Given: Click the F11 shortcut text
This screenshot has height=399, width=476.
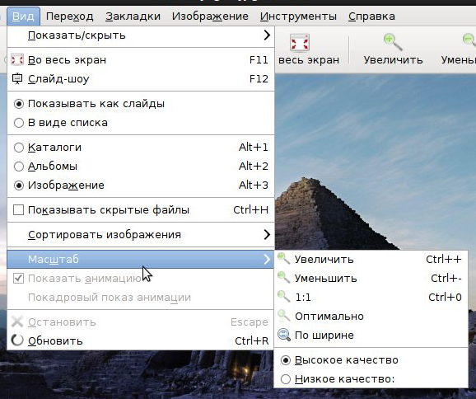Looking at the screenshot, I should click(x=259, y=60).
